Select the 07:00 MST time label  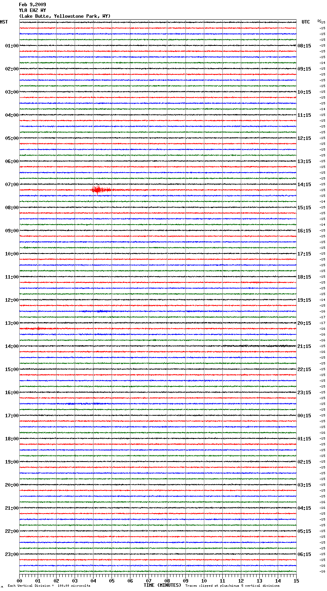[x=12, y=185]
